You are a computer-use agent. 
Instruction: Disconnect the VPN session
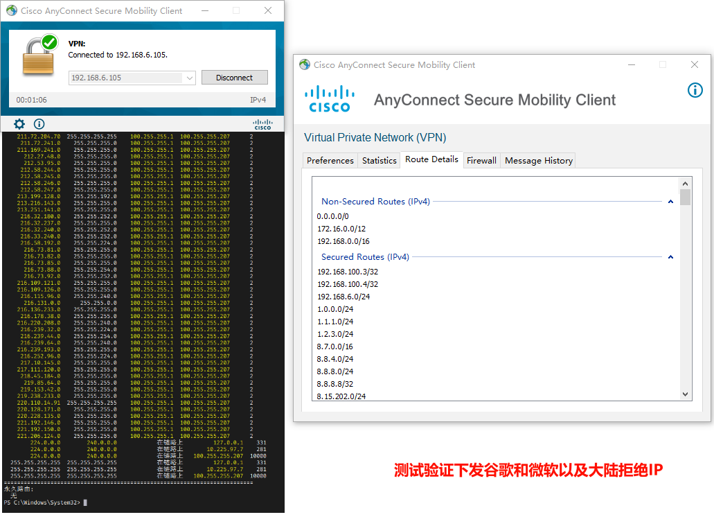point(235,78)
